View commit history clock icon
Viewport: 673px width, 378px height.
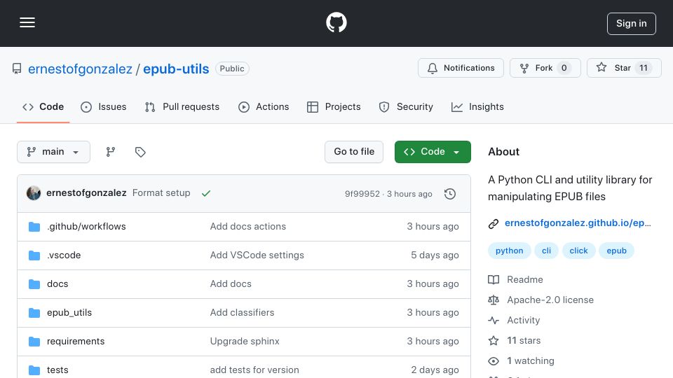pyautogui.click(x=450, y=194)
